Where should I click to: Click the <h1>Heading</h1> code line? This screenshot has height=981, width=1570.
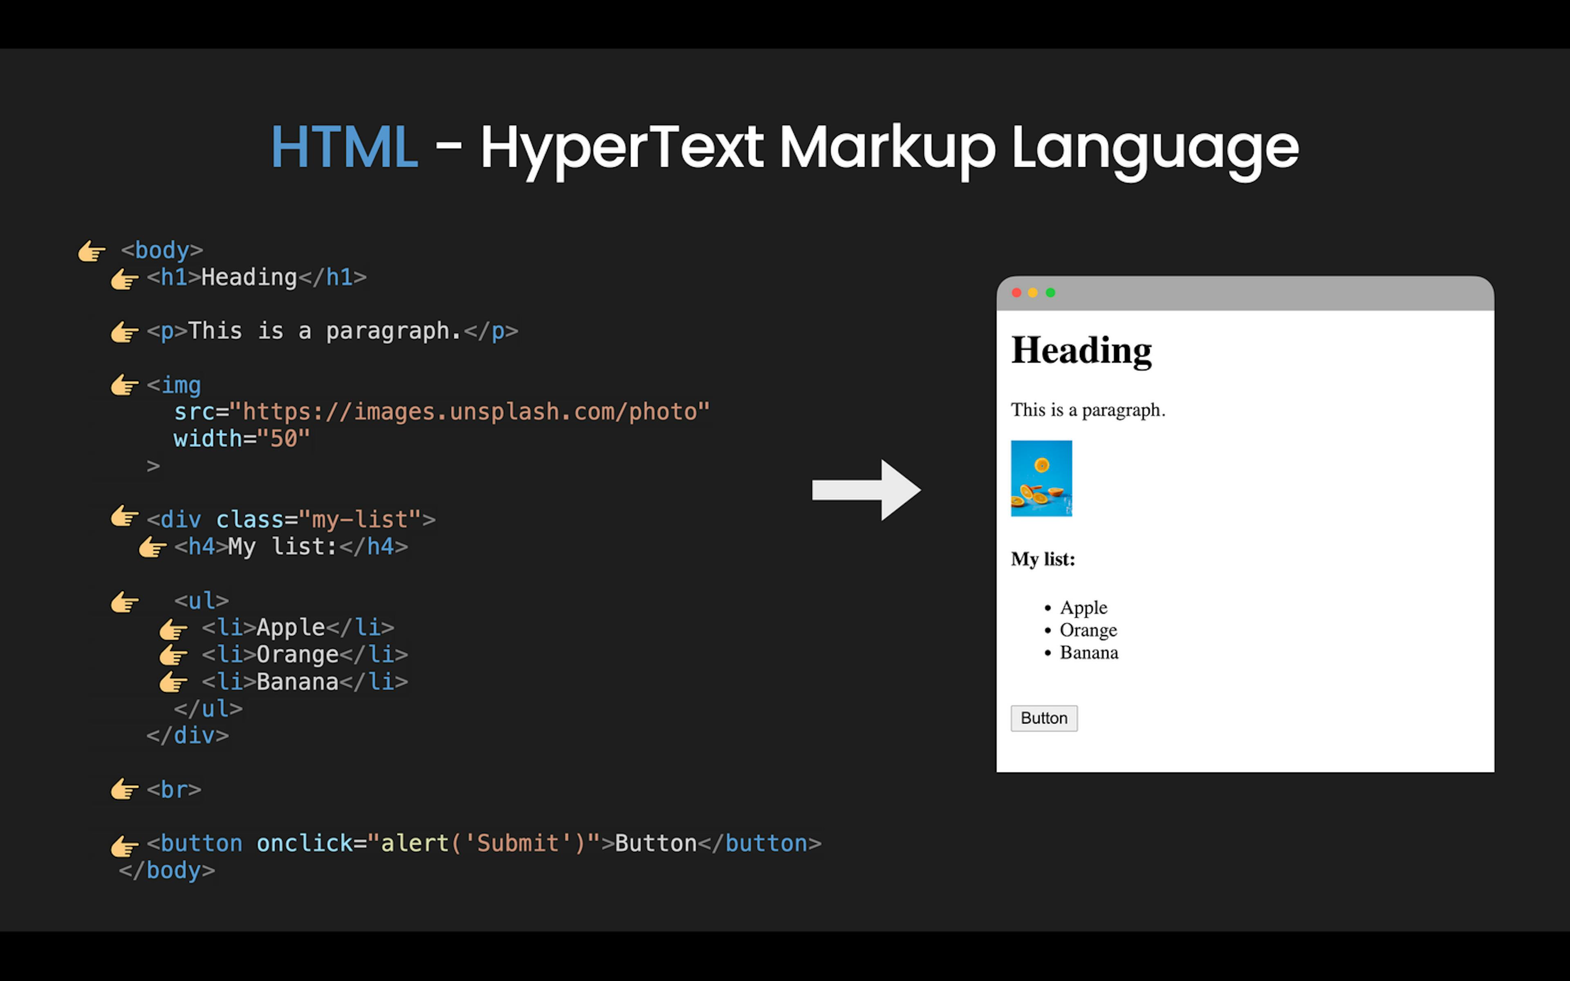coord(256,278)
